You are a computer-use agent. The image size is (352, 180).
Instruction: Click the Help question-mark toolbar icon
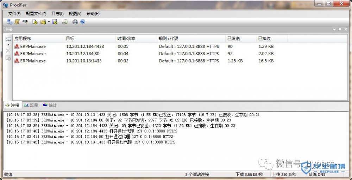83,22
